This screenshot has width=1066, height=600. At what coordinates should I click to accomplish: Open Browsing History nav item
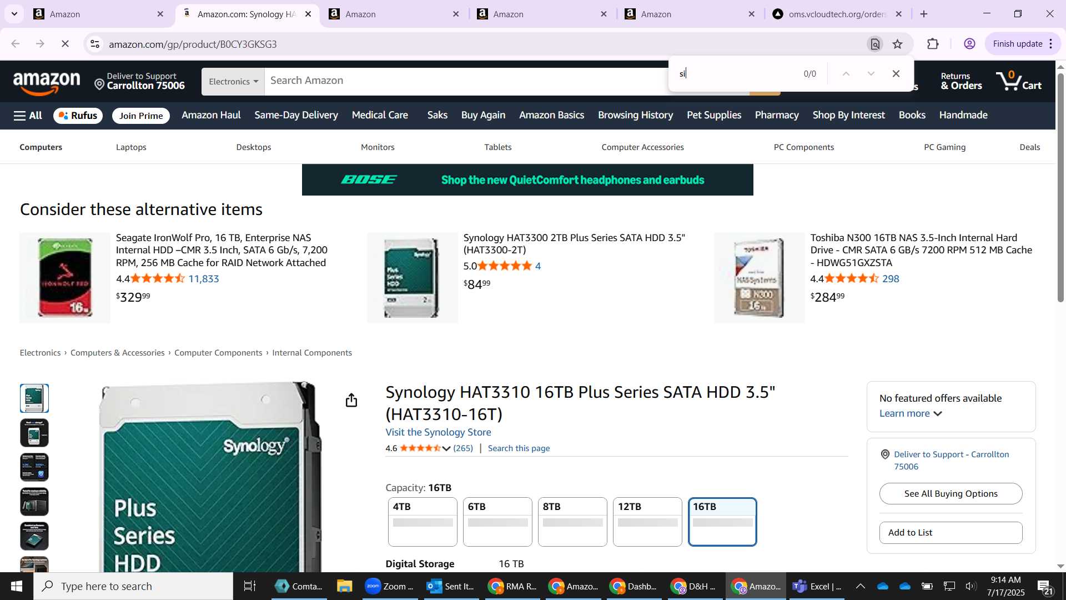635,115
